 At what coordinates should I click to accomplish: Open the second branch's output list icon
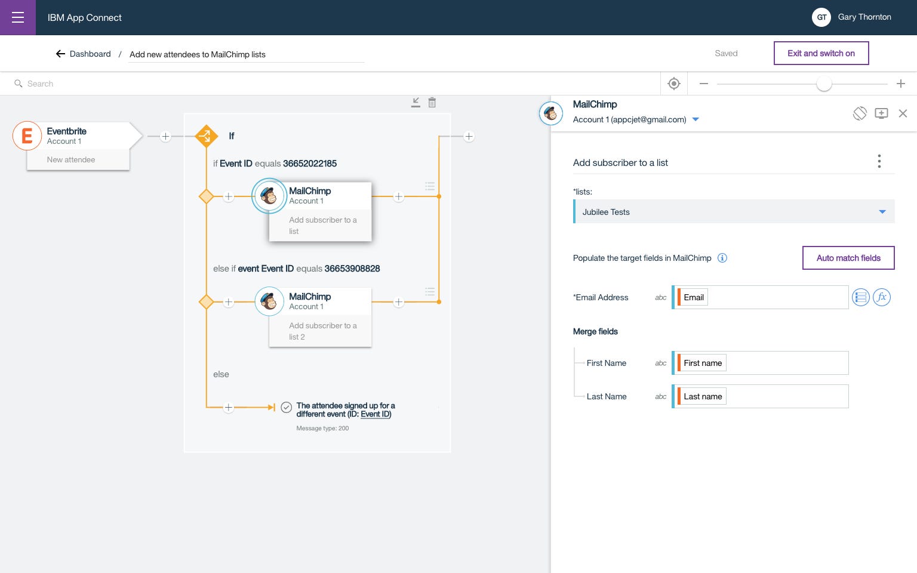pos(430,292)
